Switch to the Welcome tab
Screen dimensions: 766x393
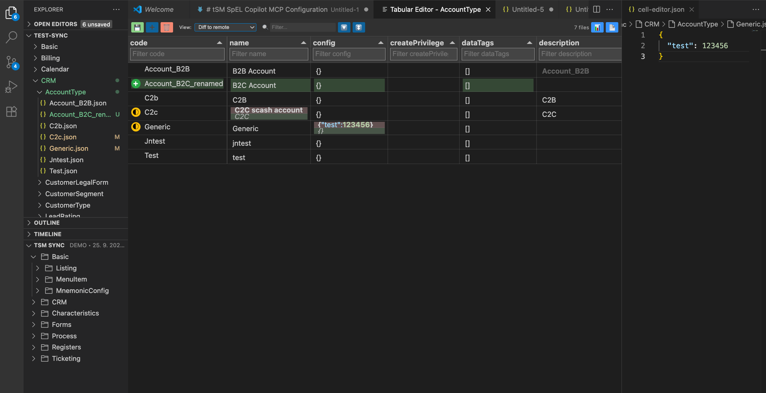tap(159, 9)
